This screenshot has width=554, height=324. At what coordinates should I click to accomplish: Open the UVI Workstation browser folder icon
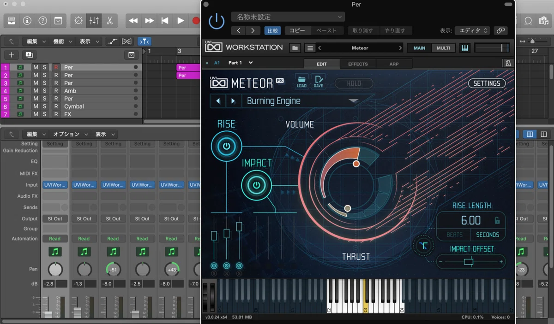(x=295, y=48)
